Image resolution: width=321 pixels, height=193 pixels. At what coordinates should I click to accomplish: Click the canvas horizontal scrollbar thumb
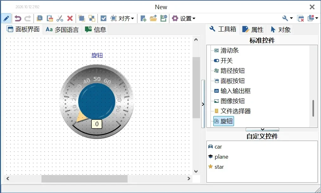[84, 179]
